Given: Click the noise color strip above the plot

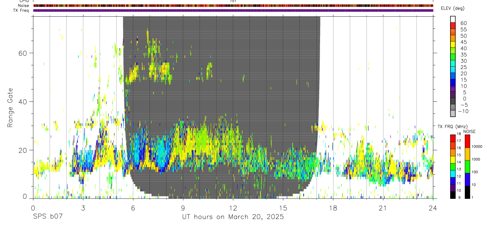Looking at the screenshot, I should [233, 6].
